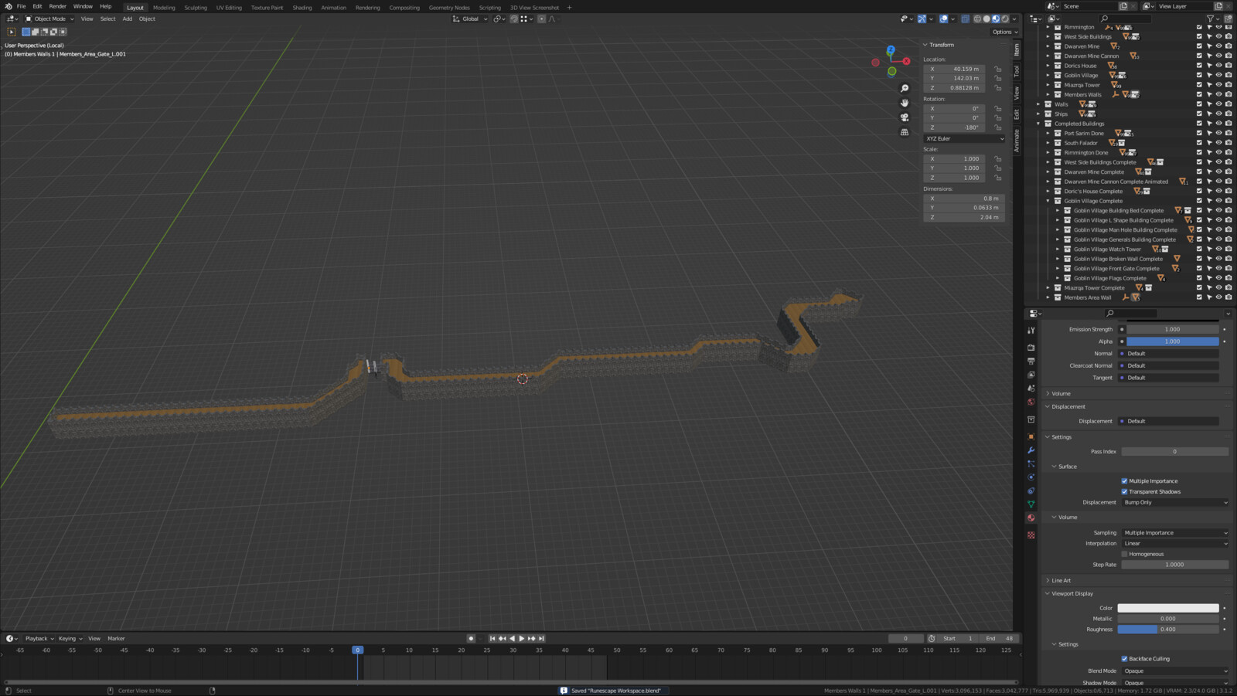This screenshot has height=696, width=1237.
Task: Select wireframe viewport shading
Action: click(x=977, y=19)
